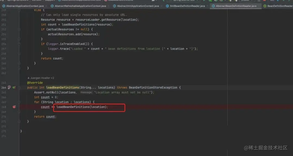293x156 pixels.
Task: Remove the breakpoint on line 268
Action: click(x=14, y=107)
